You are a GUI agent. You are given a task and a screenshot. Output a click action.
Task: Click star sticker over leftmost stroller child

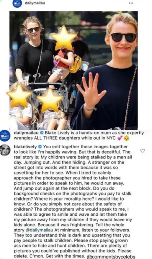point(19,96)
